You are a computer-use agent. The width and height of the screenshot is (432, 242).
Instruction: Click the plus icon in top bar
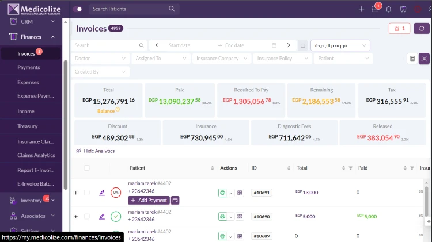(x=361, y=9)
